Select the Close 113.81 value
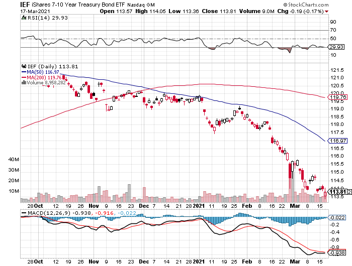This screenshot has height=266, width=352. pos(219,11)
